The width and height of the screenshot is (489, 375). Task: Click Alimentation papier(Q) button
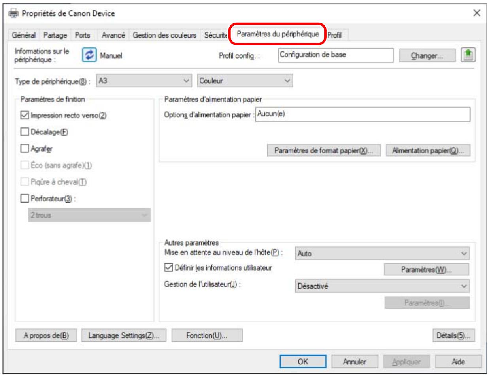click(428, 151)
